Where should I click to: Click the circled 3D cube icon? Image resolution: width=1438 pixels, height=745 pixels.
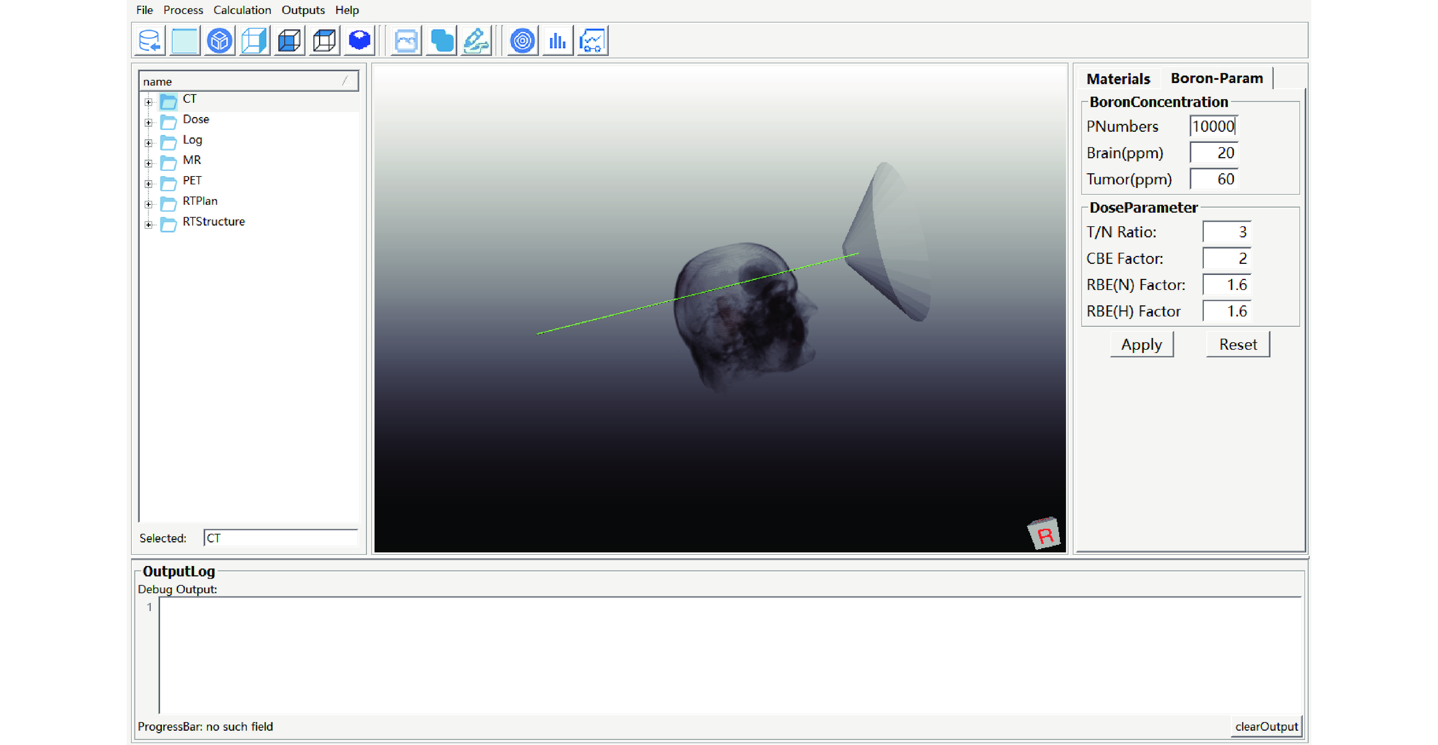(219, 40)
